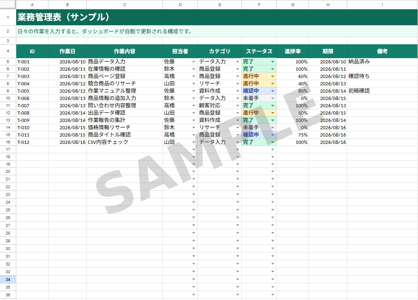Select the 顧客対応 category cell
Image resolution: width=418 pixels, height=300 pixels.
(x=220, y=106)
